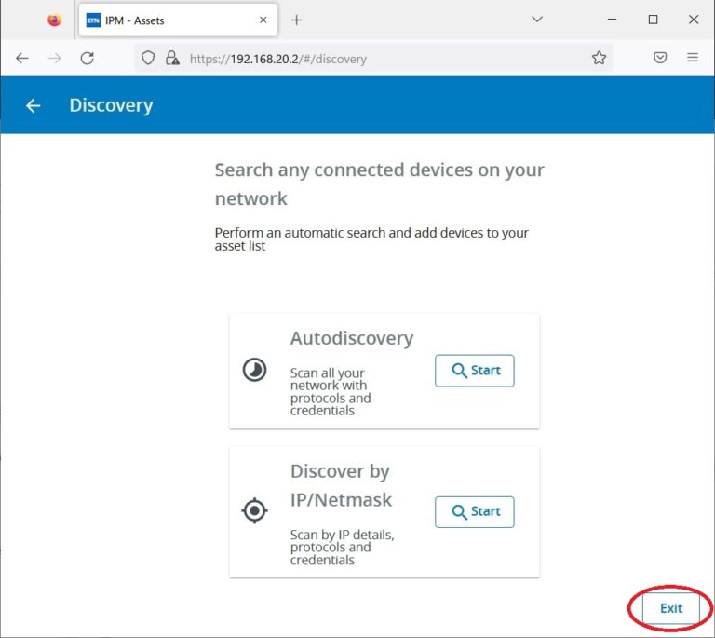Close the IPM - Assets tab
The width and height of the screenshot is (715, 638).
coord(263,20)
